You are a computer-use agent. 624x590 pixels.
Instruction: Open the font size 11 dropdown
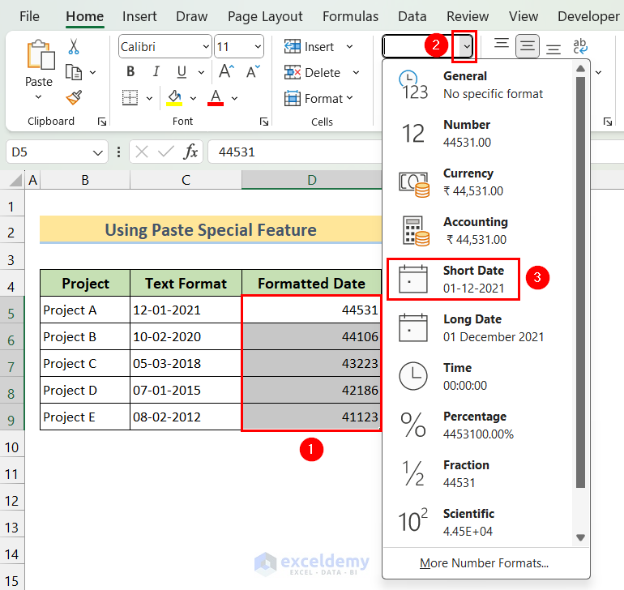[x=258, y=46]
